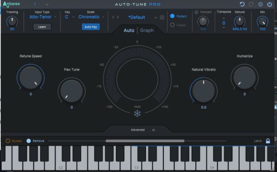Select Classic mode radio button
The width and height of the screenshot is (277, 172).
click(172, 25)
